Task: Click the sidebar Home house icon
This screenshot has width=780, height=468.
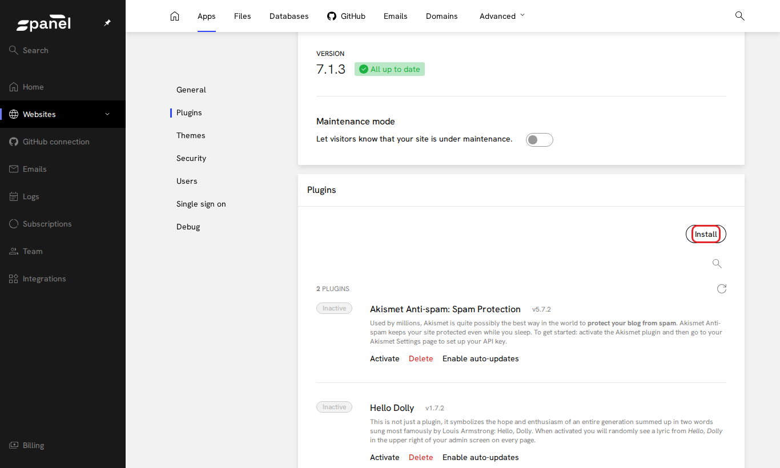Action: tap(14, 87)
